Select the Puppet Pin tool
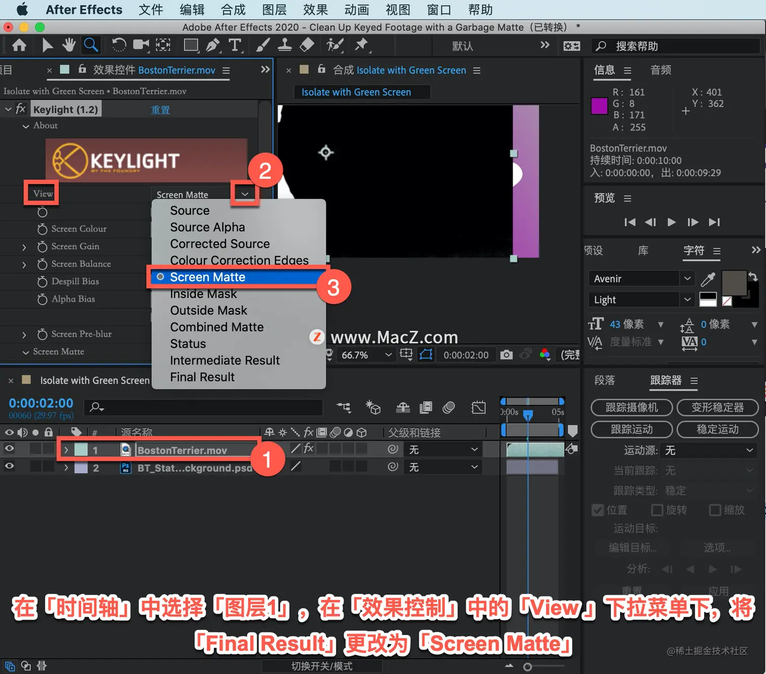This screenshot has width=766, height=674. (362, 46)
